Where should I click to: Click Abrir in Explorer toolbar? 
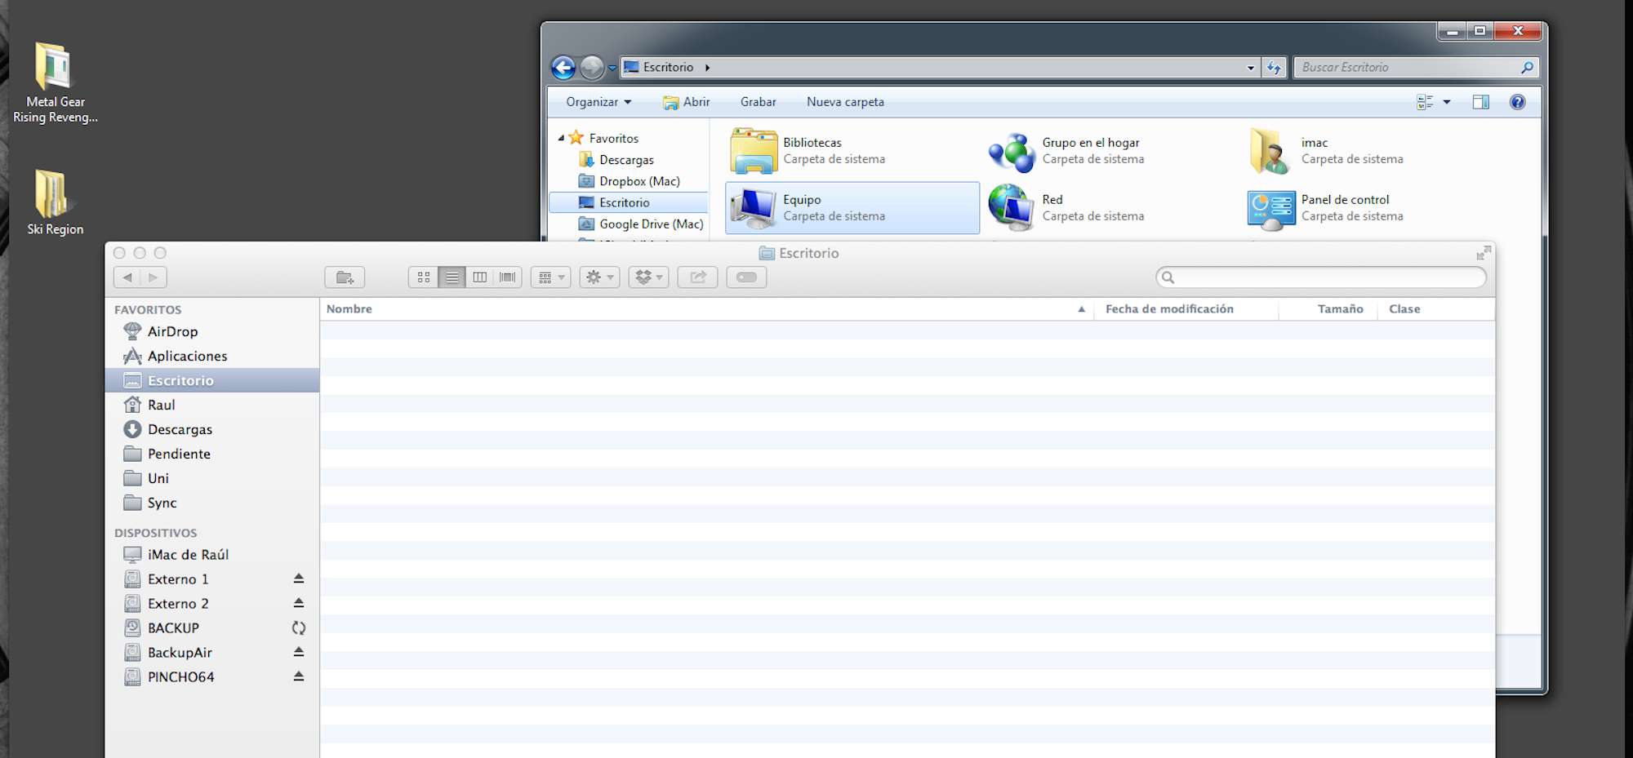point(686,102)
